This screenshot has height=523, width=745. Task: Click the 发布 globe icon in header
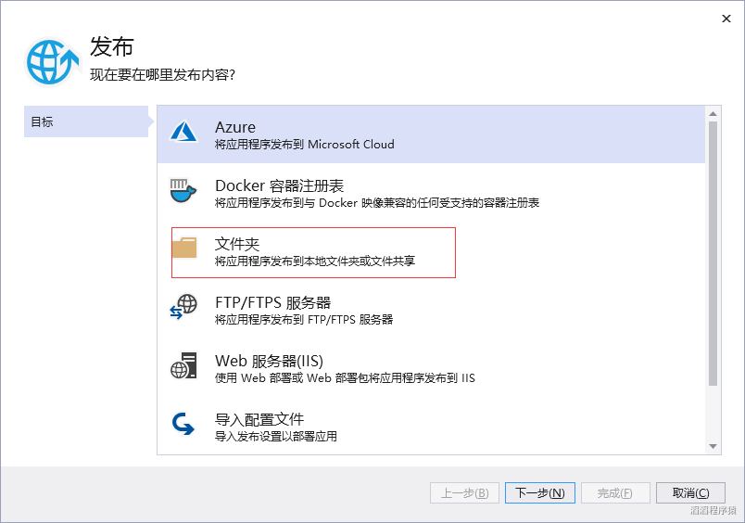click(53, 62)
